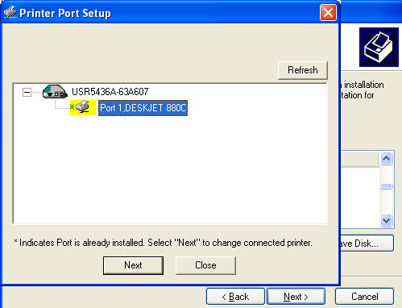Screen dimensions: 402x308
Task: Click the yellow-highlighted printer port icon
Action: coord(83,107)
